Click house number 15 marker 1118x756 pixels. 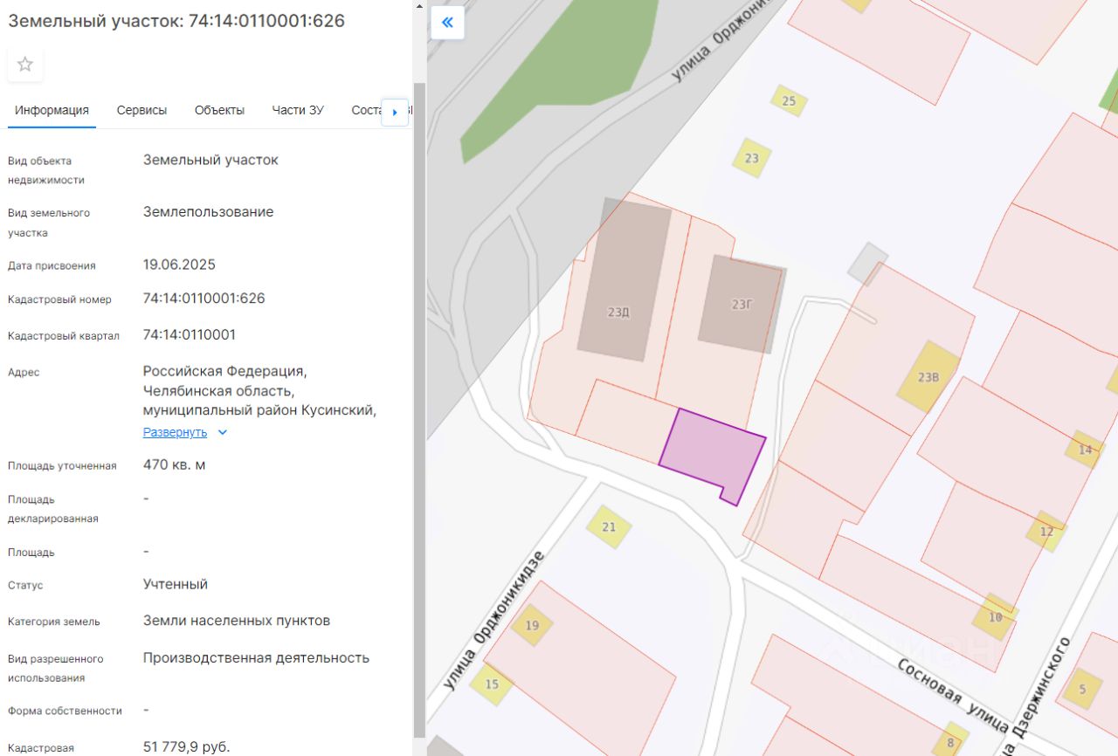[x=492, y=684]
